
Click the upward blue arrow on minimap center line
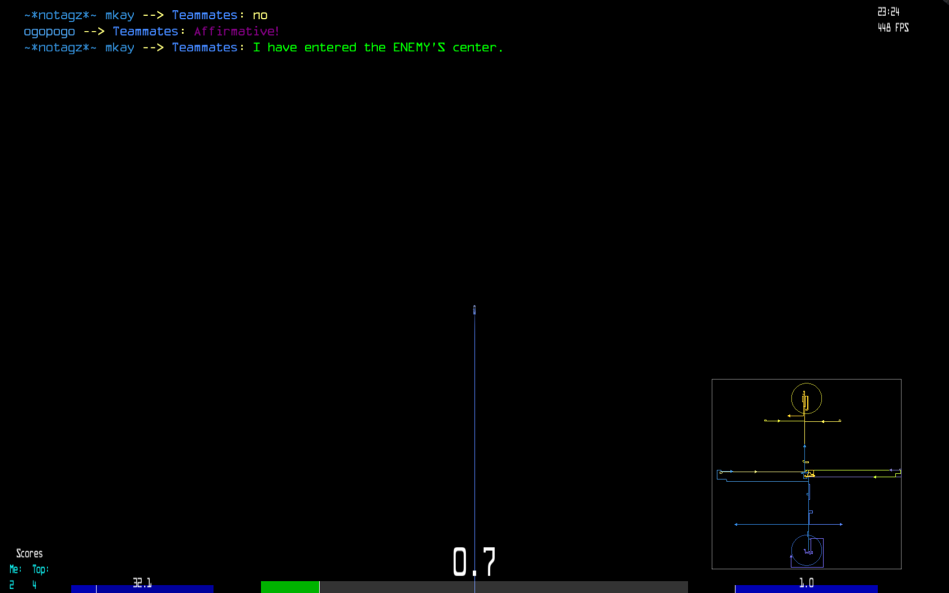coord(804,446)
